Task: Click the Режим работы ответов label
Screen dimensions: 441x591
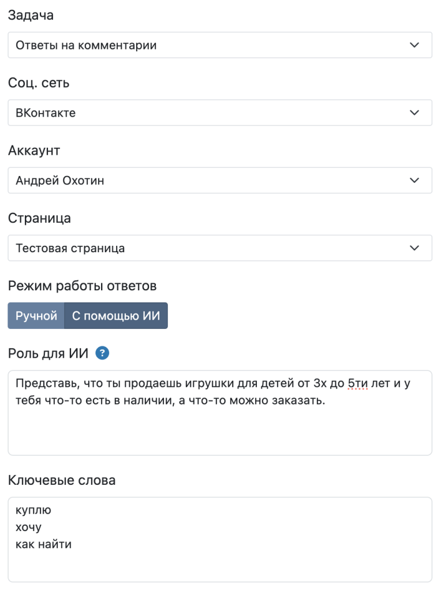Action: (83, 286)
